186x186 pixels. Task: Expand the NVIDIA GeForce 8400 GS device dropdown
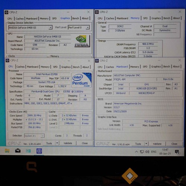coord(51,28)
